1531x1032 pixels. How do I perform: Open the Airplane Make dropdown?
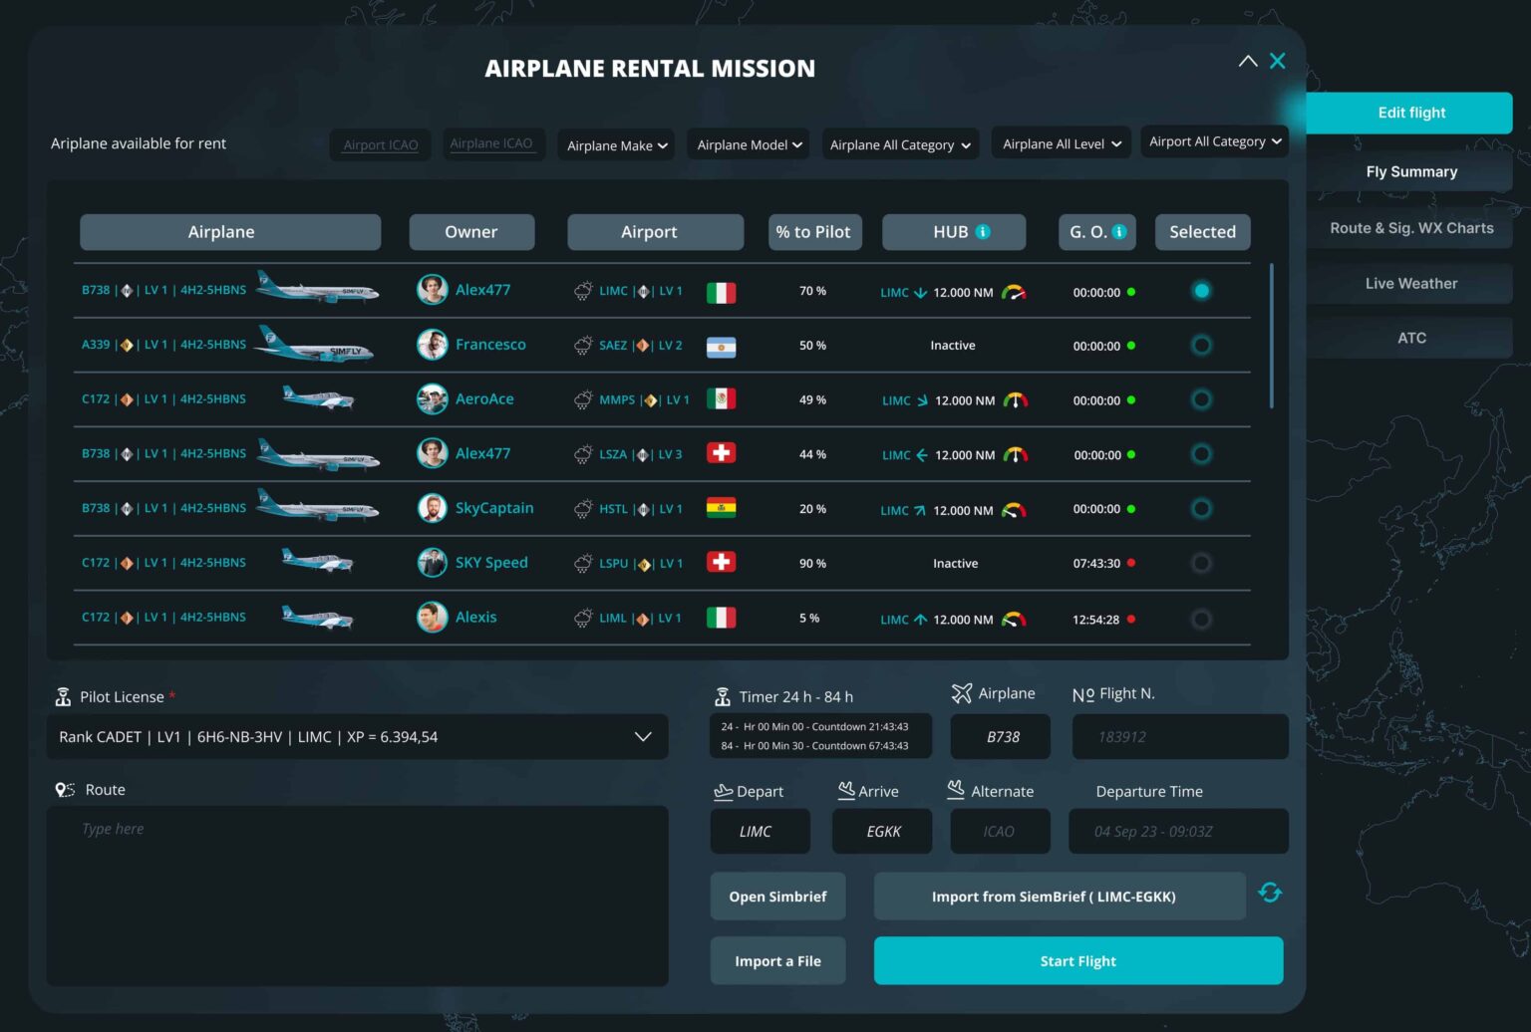615,144
